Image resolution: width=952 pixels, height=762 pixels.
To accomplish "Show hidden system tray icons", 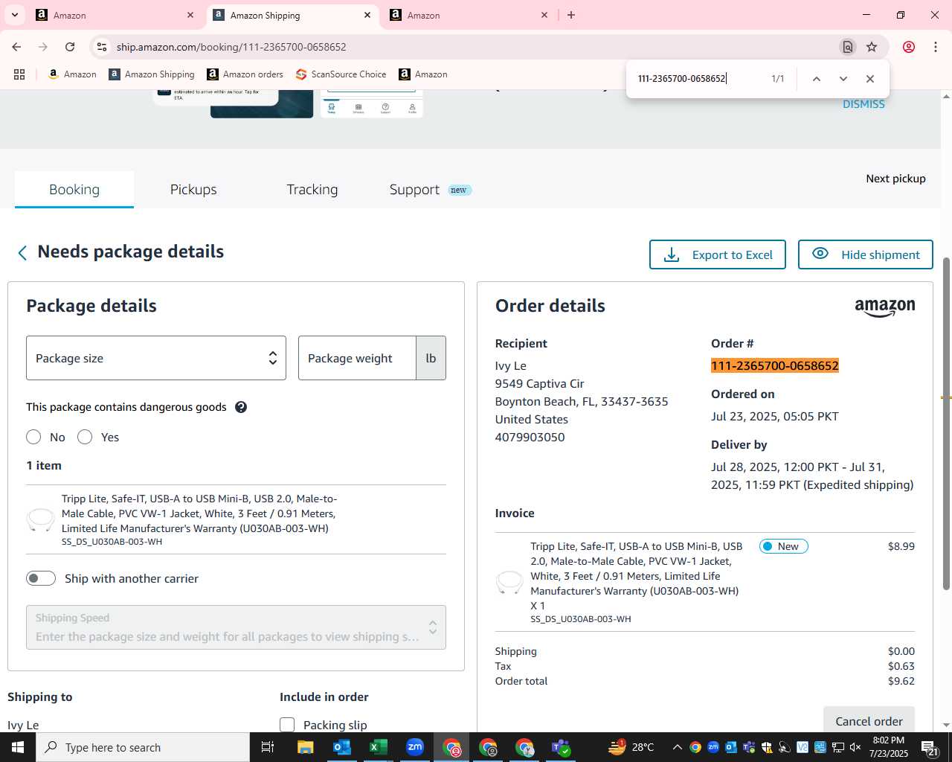I will click(x=677, y=747).
